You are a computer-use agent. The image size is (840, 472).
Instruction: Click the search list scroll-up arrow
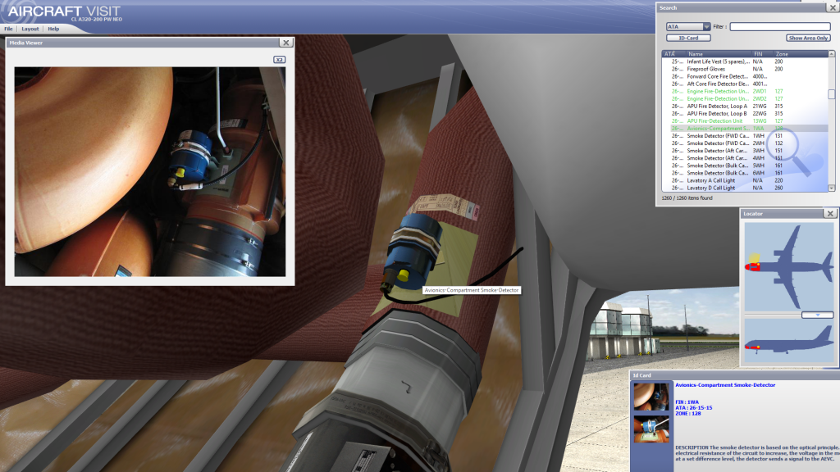coord(832,53)
